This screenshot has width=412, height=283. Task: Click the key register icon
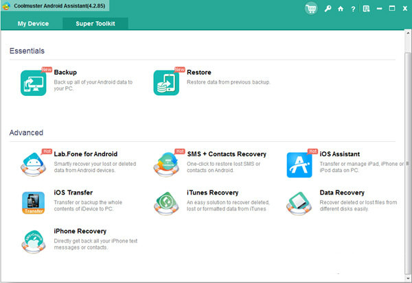tap(328, 9)
